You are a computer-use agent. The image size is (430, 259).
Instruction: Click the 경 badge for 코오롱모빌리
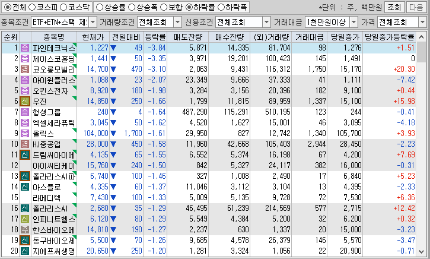click(x=25, y=70)
